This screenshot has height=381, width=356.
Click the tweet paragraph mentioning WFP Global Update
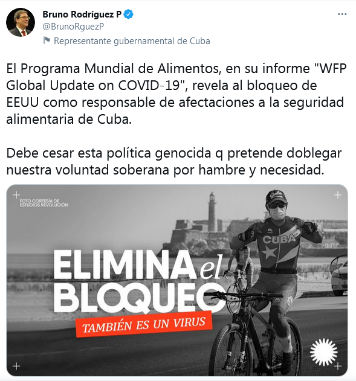176,94
